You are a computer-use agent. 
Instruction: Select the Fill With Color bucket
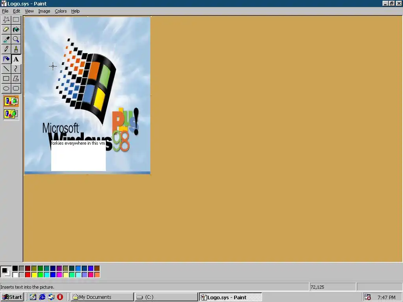click(16, 29)
